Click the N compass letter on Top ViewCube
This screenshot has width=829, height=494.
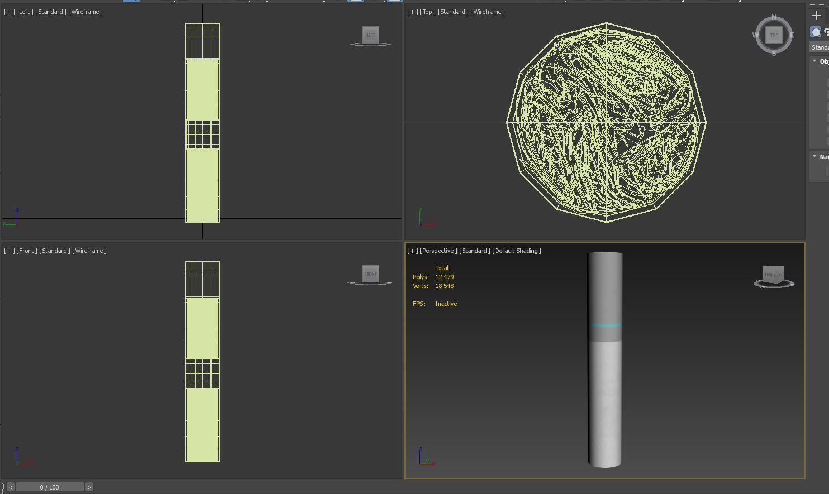(774, 17)
